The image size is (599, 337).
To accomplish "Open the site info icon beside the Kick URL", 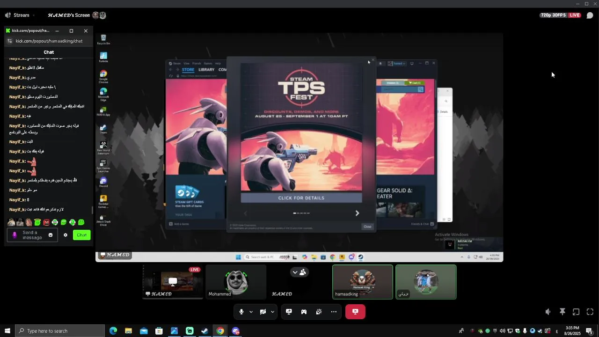I will pyautogui.click(x=9, y=41).
